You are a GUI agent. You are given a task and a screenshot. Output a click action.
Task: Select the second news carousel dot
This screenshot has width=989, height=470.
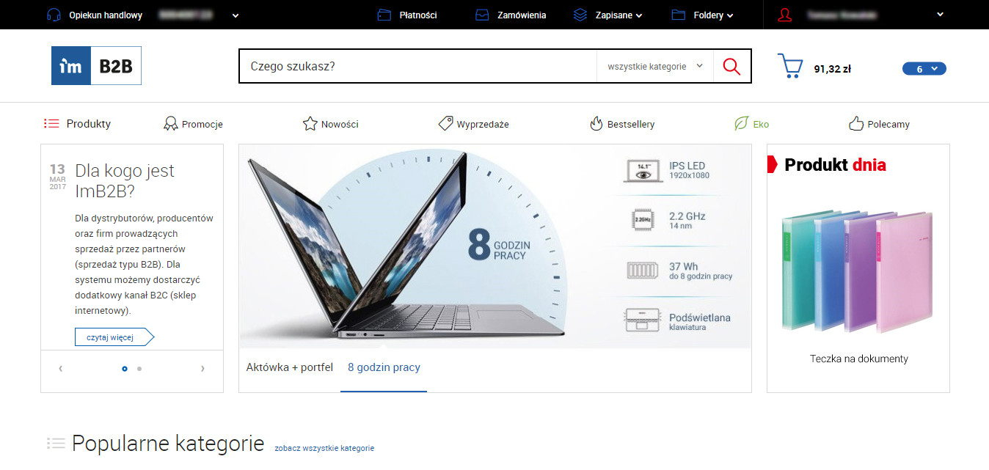[139, 369]
